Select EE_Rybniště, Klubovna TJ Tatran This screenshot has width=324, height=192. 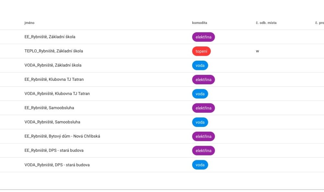[x=54, y=79]
